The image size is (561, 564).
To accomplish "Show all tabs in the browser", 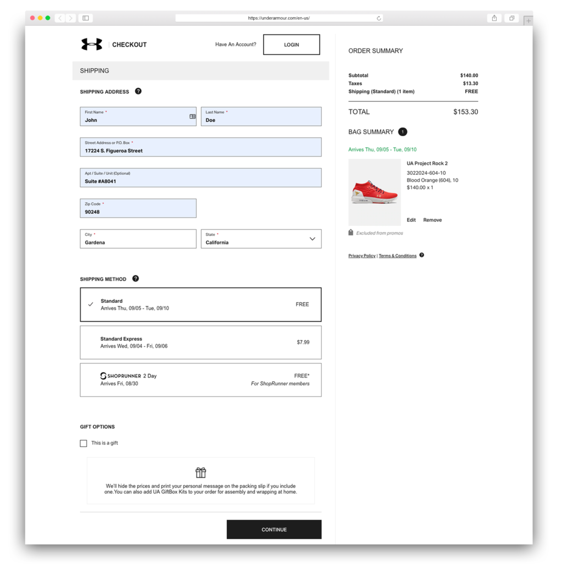I will pyautogui.click(x=512, y=18).
